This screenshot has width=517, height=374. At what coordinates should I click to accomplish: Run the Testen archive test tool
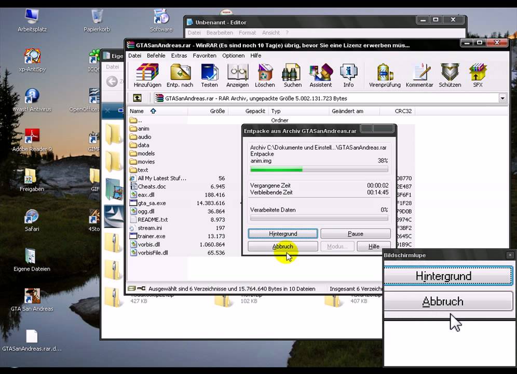click(x=209, y=75)
